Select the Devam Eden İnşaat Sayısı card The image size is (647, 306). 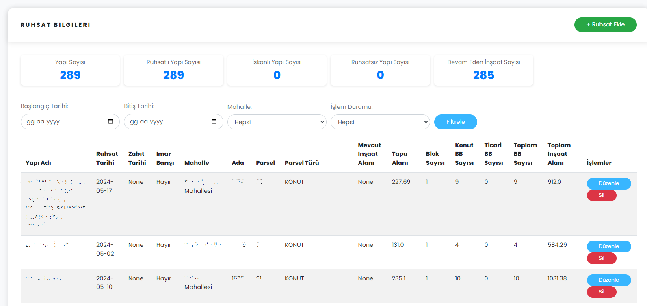pyautogui.click(x=483, y=70)
